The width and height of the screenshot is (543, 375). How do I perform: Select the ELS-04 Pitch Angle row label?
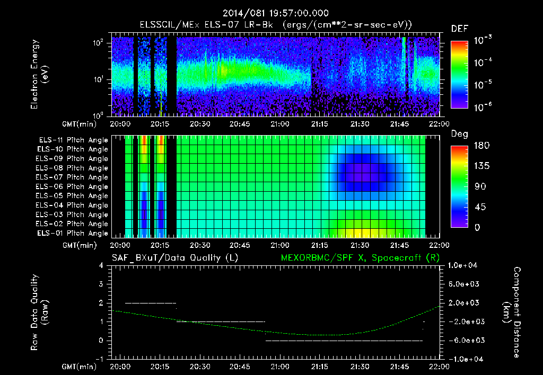coord(72,205)
